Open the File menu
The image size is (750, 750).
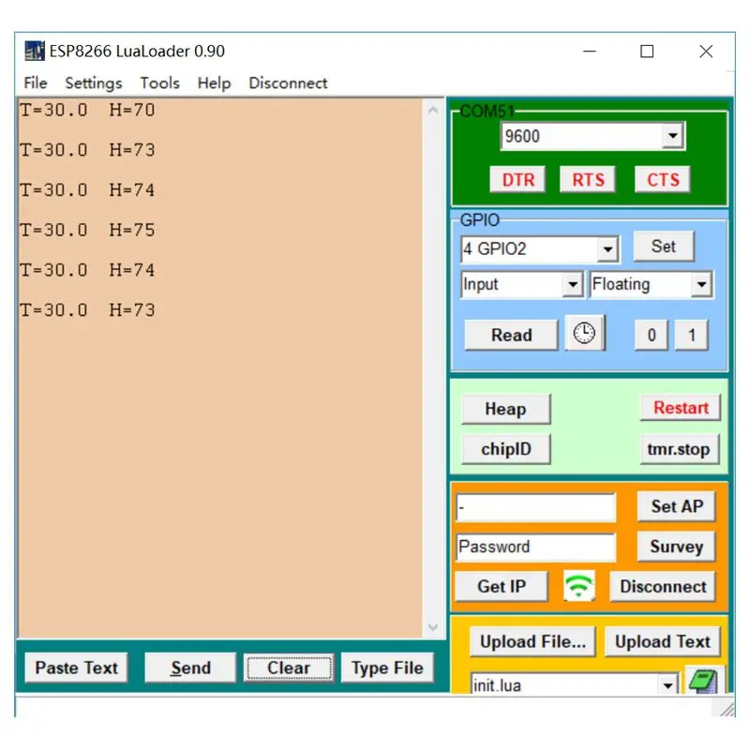(x=36, y=82)
